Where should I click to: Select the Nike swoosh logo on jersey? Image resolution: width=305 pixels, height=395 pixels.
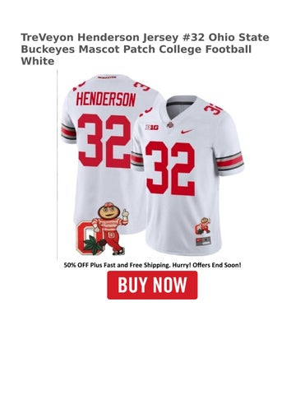click(x=187, y=132)
